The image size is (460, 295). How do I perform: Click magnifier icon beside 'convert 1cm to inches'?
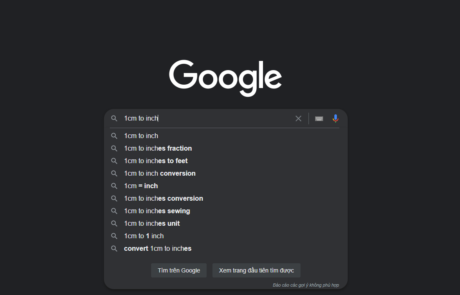tap(114, 249)
